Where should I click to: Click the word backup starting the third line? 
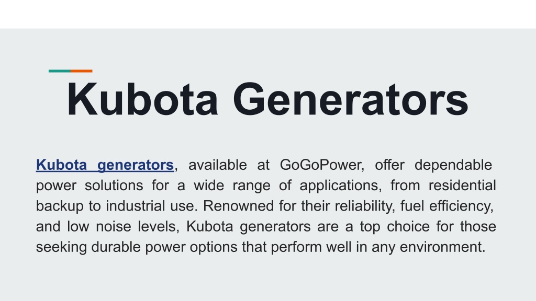tap(60, 207)
